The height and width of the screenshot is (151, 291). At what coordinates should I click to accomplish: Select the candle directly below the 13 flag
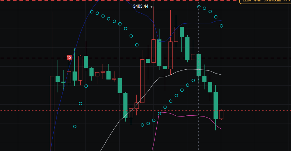click(x=69, y=77)
